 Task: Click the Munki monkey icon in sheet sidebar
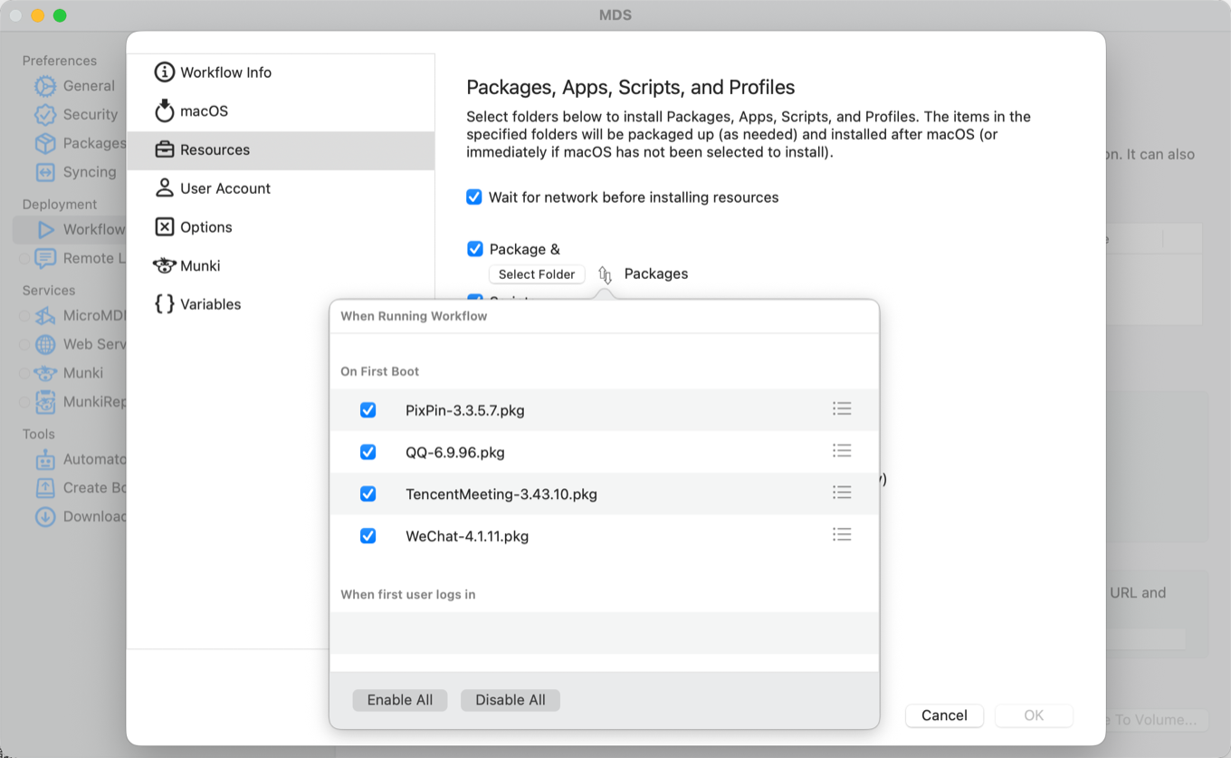[x=164, y=265]
